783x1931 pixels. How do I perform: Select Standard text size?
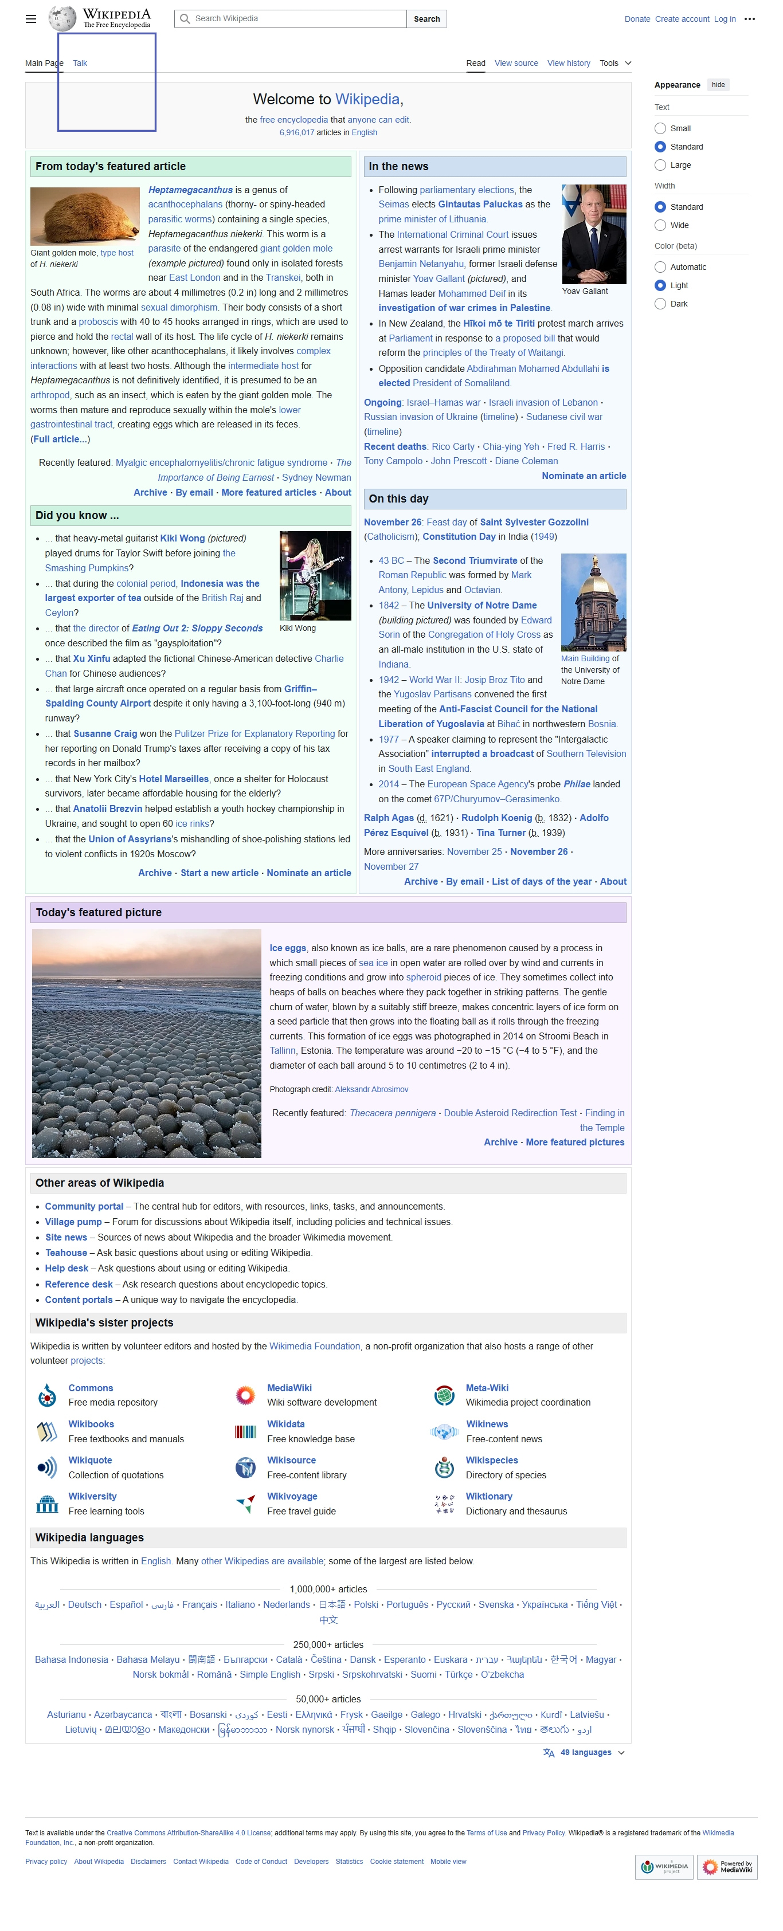(x=660, y=147)
